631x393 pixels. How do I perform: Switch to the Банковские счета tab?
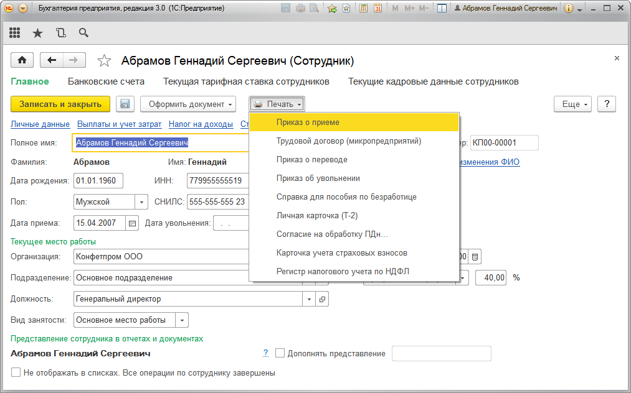pos(106,81)
